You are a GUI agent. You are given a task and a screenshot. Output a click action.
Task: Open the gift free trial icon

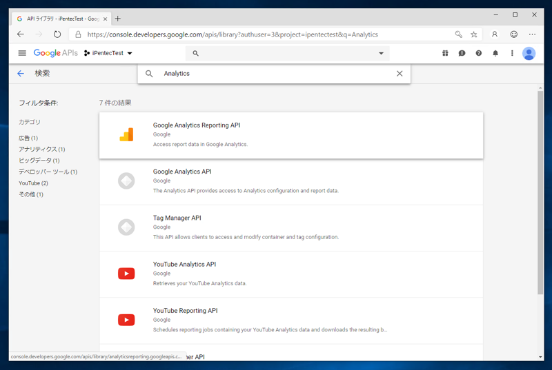pyautogui.click(x=445, y=53)
